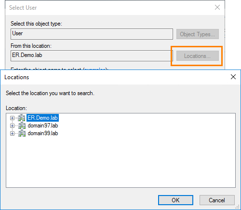Click the domain99.lab domain icon
Screen dimensions: 241x210
click(22, 133)
